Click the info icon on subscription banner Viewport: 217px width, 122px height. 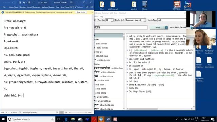(3, 12)
